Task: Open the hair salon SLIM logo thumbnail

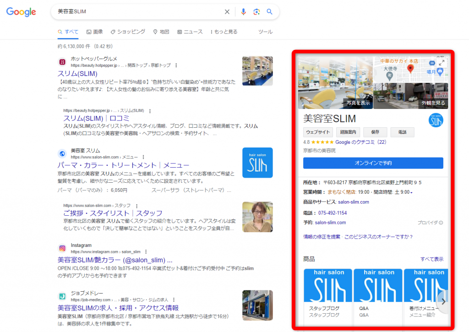Action: (x=257, y=163)
